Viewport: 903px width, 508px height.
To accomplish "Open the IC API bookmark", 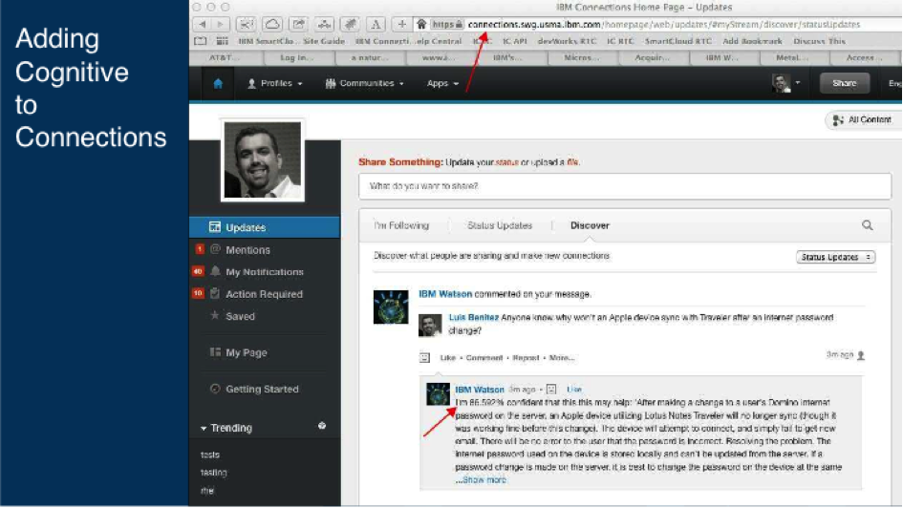I will pyautogui.click(x=515, y=41).
